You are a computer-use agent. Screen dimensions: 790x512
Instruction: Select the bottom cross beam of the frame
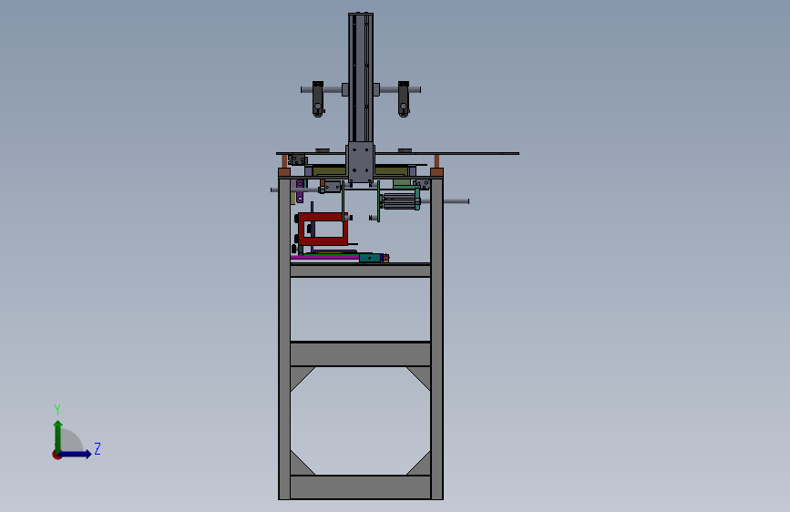point(361,487)
